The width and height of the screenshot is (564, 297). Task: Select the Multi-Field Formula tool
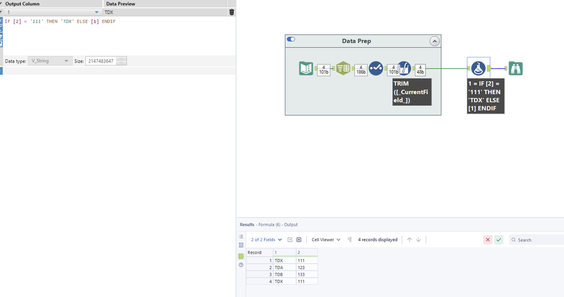click(x=405, y=68)
